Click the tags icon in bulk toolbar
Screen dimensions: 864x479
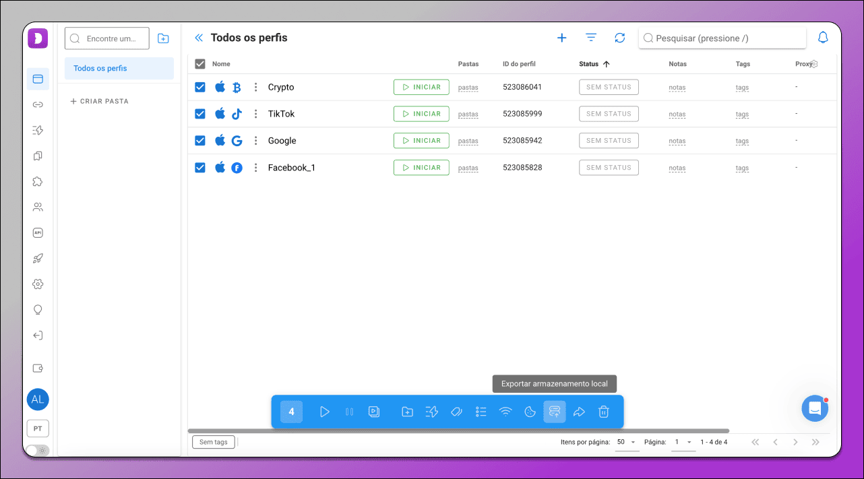(456, 412)
